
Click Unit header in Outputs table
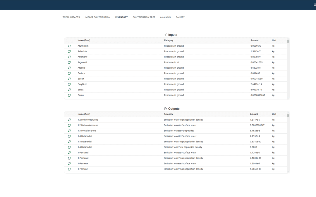(274, 114)
